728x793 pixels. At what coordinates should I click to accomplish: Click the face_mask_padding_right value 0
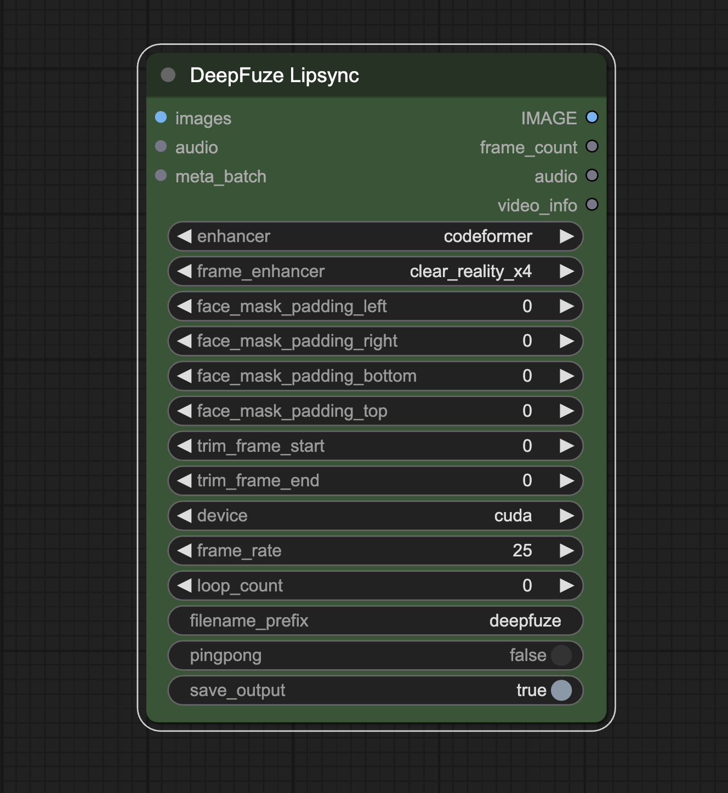point(527,341)
